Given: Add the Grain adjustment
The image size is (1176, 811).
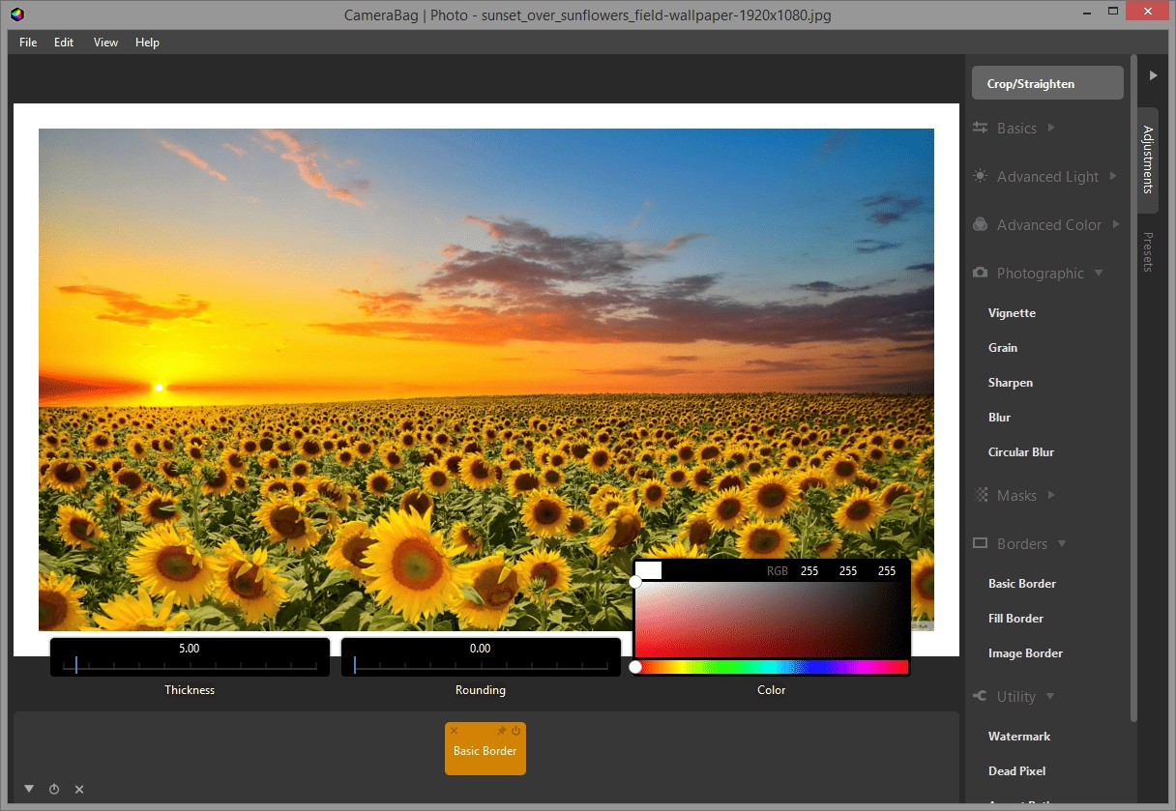Looking at the screenshot, I should [x=1003, y=348].
